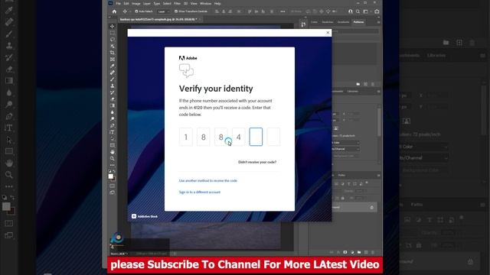The width and height of the screenshot is (490, 275).
Task: Create new layer icon in Layers panel
Action: pos(366,252)
